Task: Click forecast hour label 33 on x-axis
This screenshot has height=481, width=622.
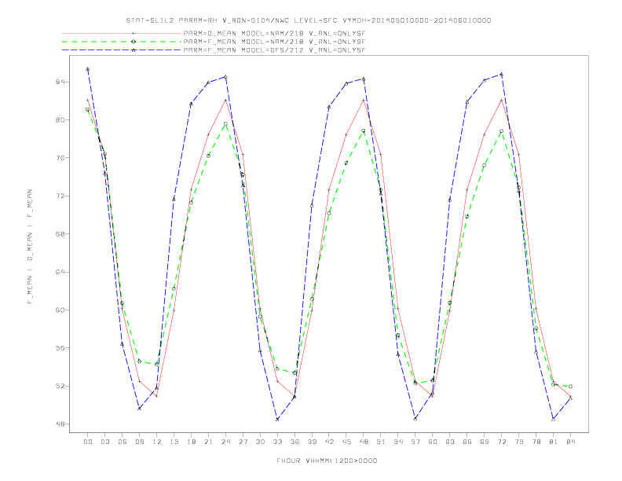Action: pyautogui.click(x=277, y=442)
